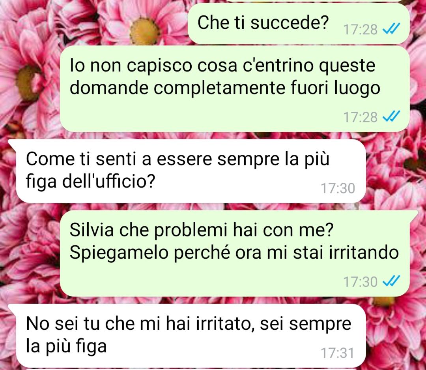
Task: Click the 17:31 timestamp on the last message
Action: tap(338, 353)
